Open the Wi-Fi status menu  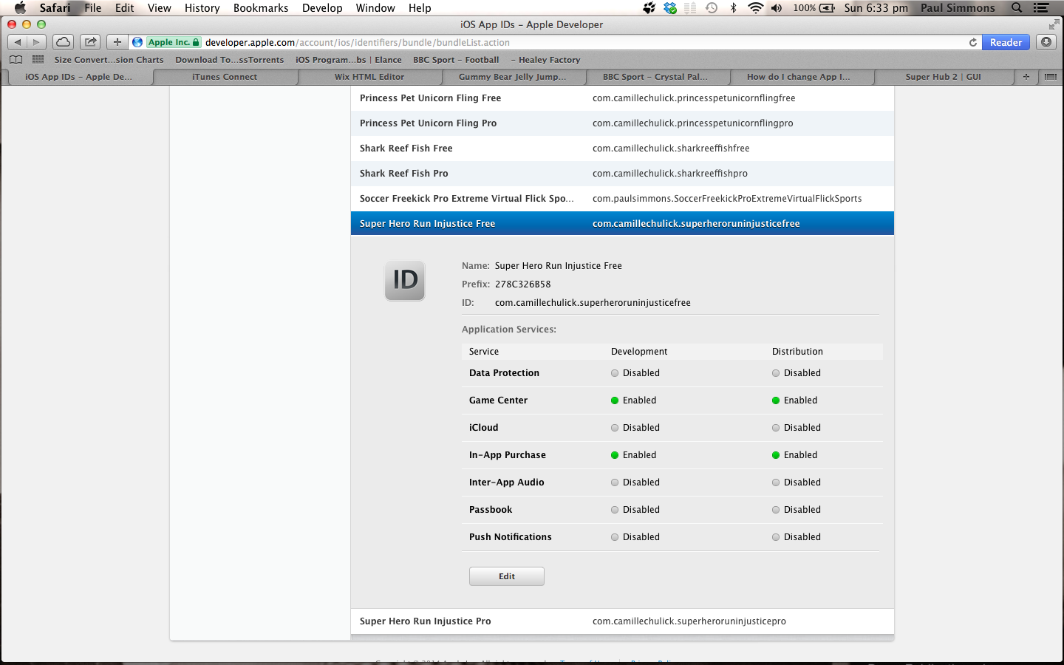[755, 8]
